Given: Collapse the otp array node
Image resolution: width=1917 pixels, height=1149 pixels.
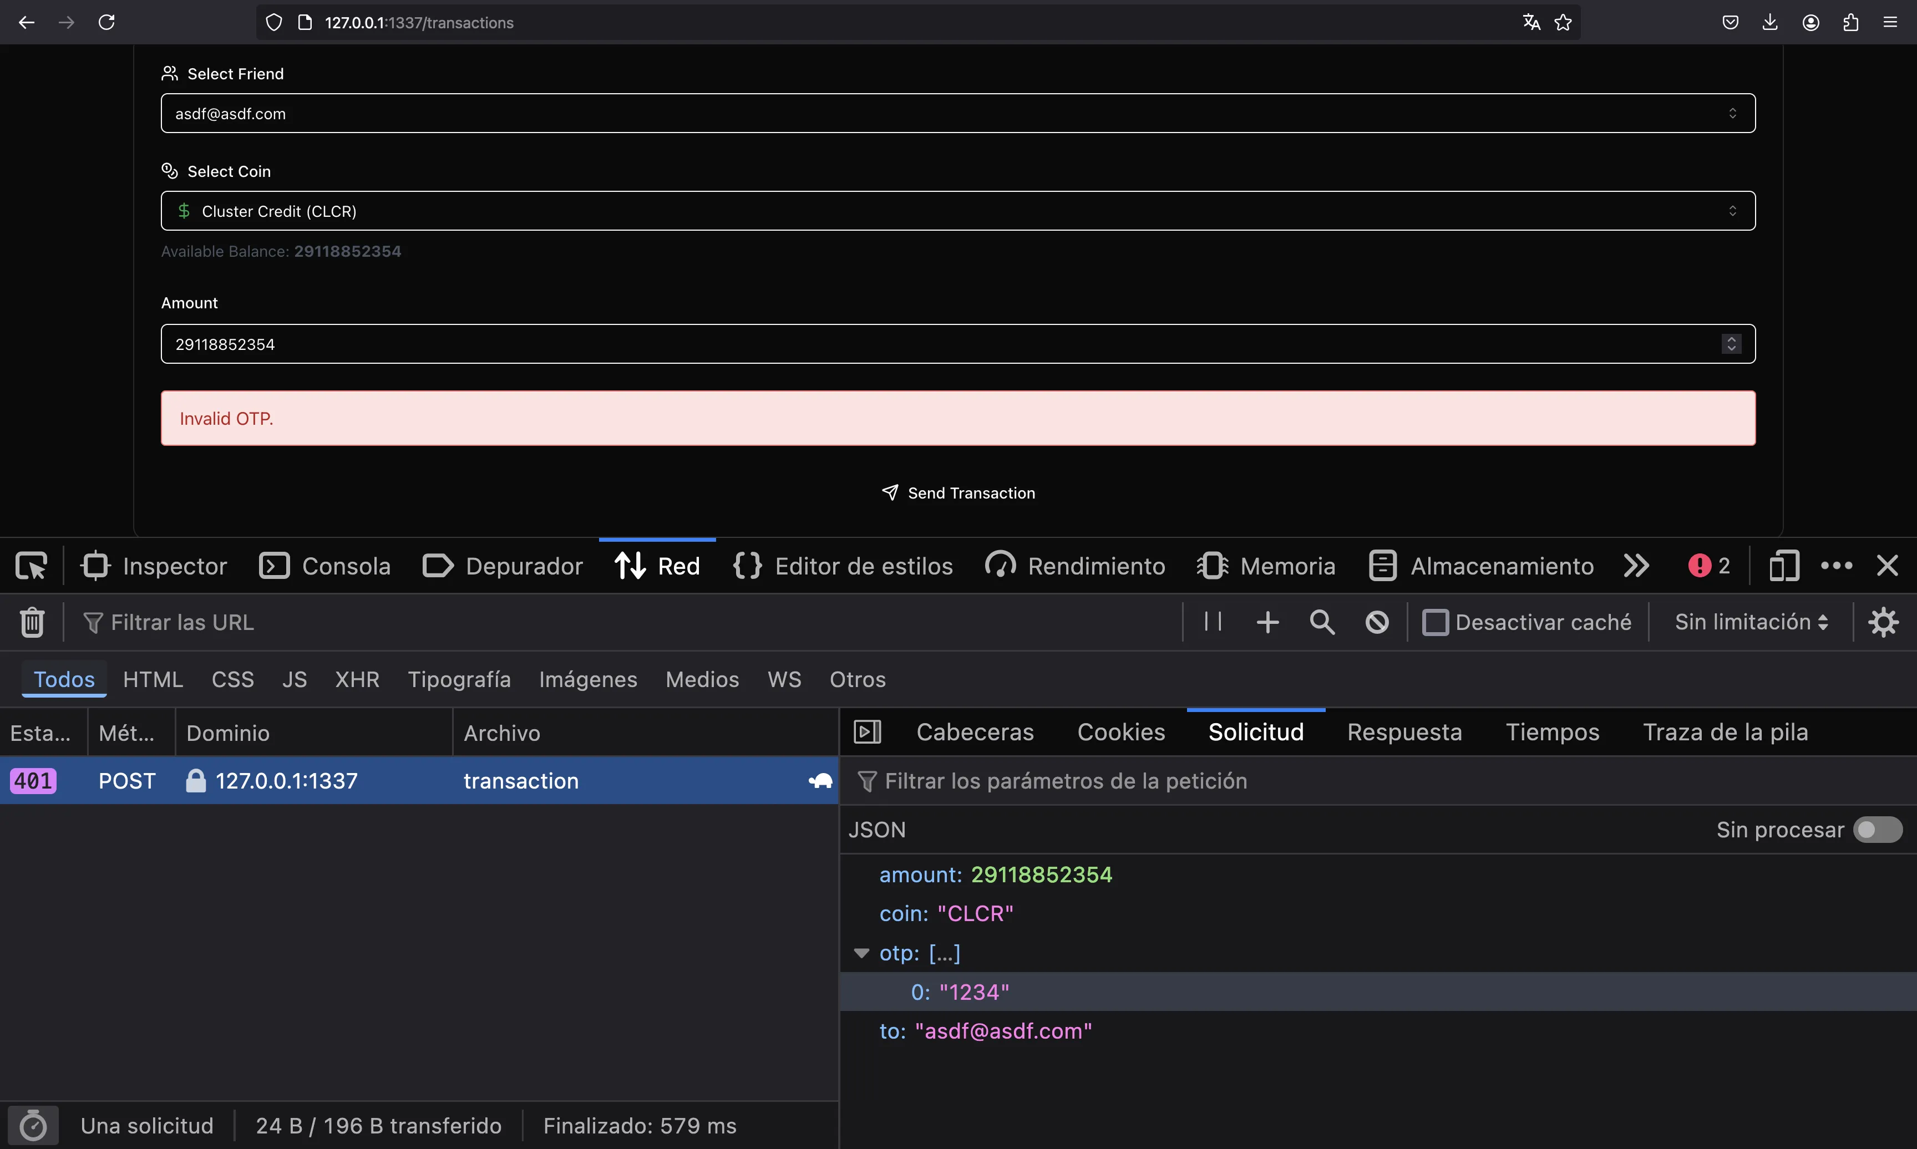Looking at the screenshot, I should 861,953.
